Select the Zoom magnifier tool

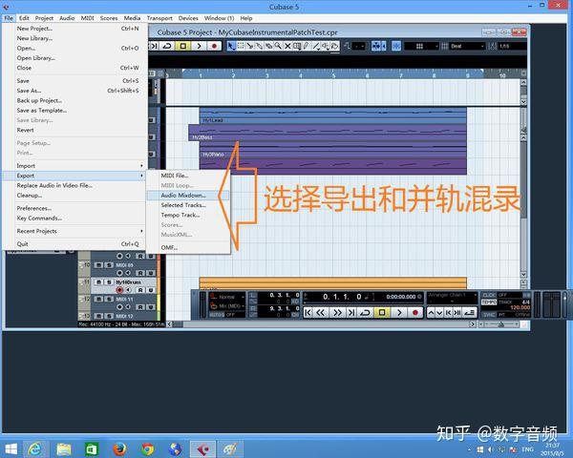pyautogui.click(x=278, y=46)
